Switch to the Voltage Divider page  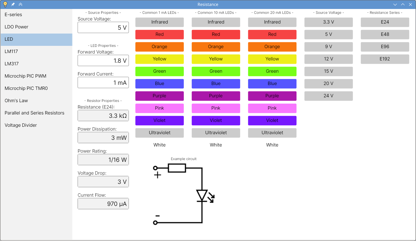pos(21,125)
